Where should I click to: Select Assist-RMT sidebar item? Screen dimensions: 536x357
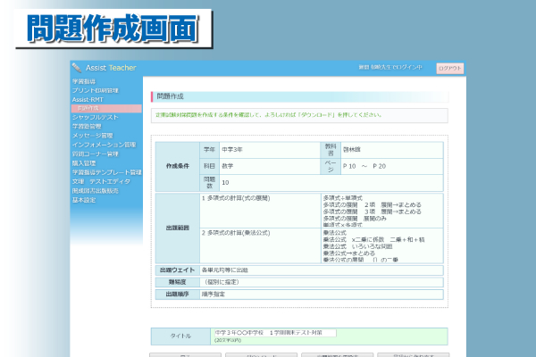[x=88, y=100]
